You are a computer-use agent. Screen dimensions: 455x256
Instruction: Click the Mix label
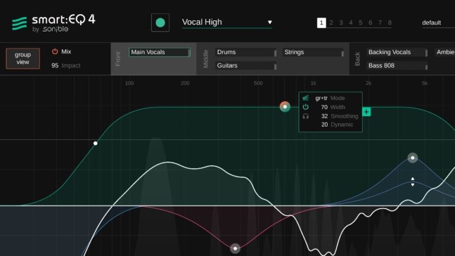click(x=66, y=52)
